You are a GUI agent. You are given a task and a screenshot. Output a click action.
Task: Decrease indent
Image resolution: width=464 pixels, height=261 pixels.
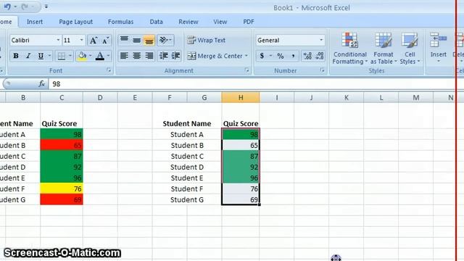163,56
